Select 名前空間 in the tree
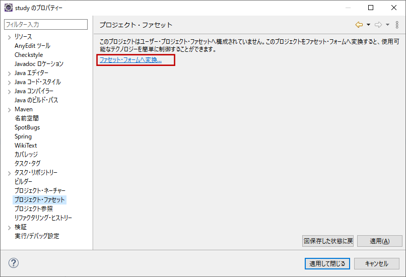Viewport: 406px width, 277px height. coord(27,118)
